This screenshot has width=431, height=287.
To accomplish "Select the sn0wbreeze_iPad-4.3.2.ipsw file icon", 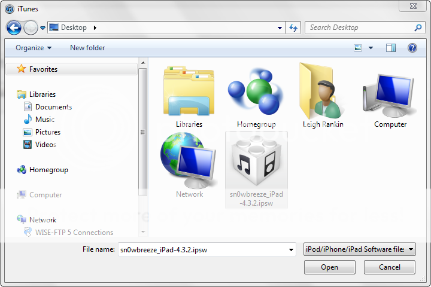I will click(x=256, y=160).
